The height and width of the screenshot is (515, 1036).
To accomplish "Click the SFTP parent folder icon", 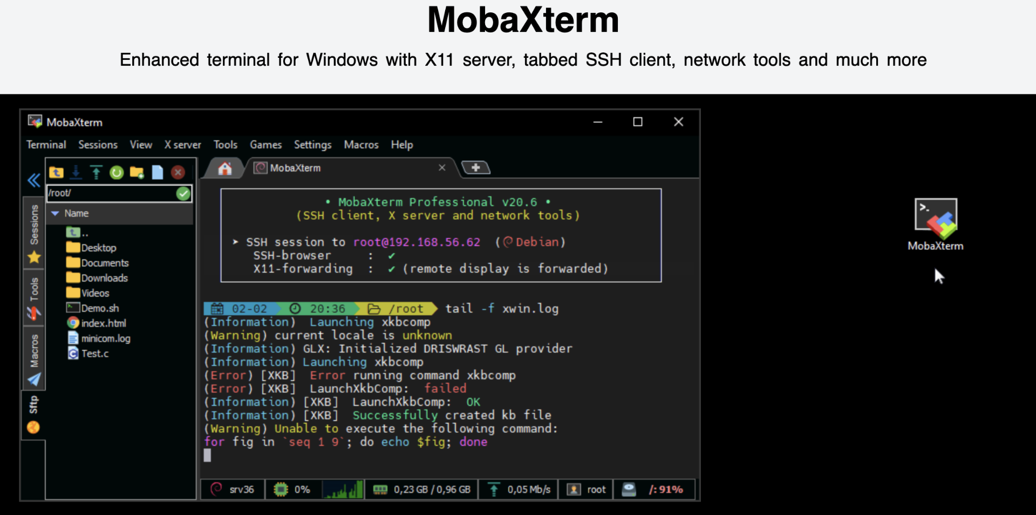I will coord(57,173).
